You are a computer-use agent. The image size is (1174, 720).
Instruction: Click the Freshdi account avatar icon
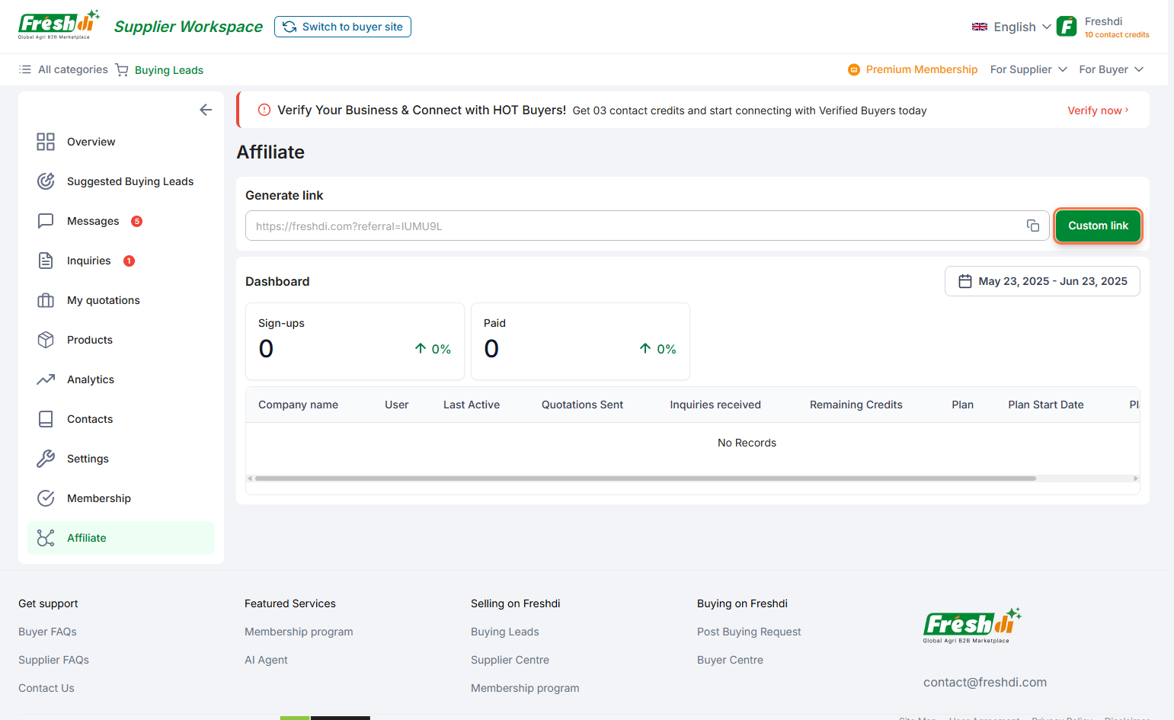pyautogui.click(x=1067, y=27)
